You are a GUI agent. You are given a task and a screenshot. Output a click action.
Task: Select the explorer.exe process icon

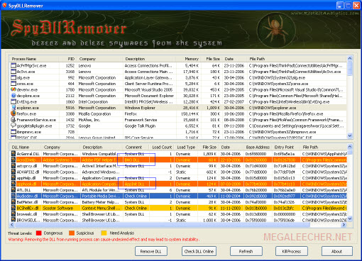13,108
